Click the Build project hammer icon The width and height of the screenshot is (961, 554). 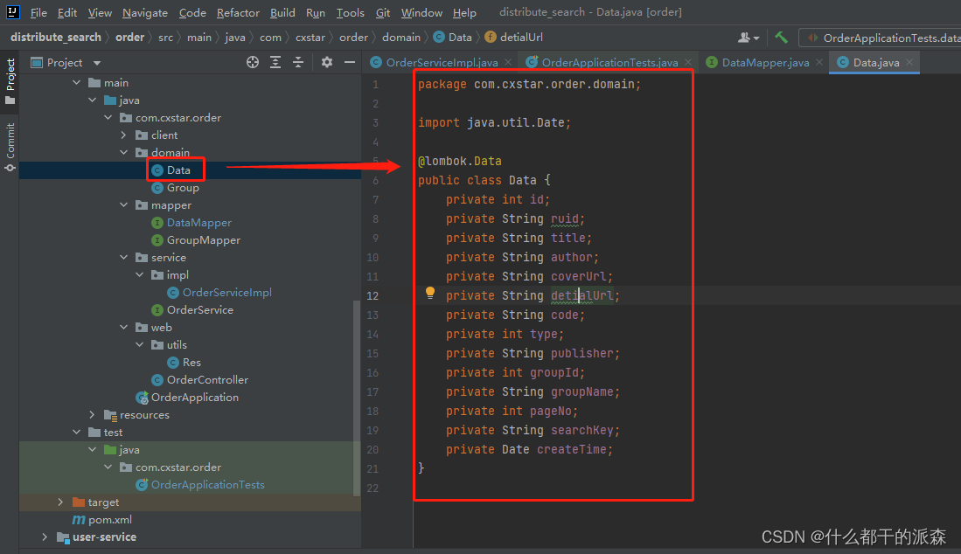781,38
